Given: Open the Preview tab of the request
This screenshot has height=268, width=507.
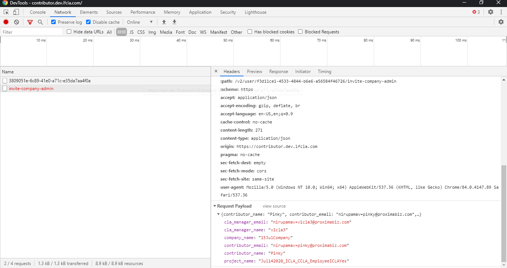Looking at the screenshot, I should (x=255, y=72).
